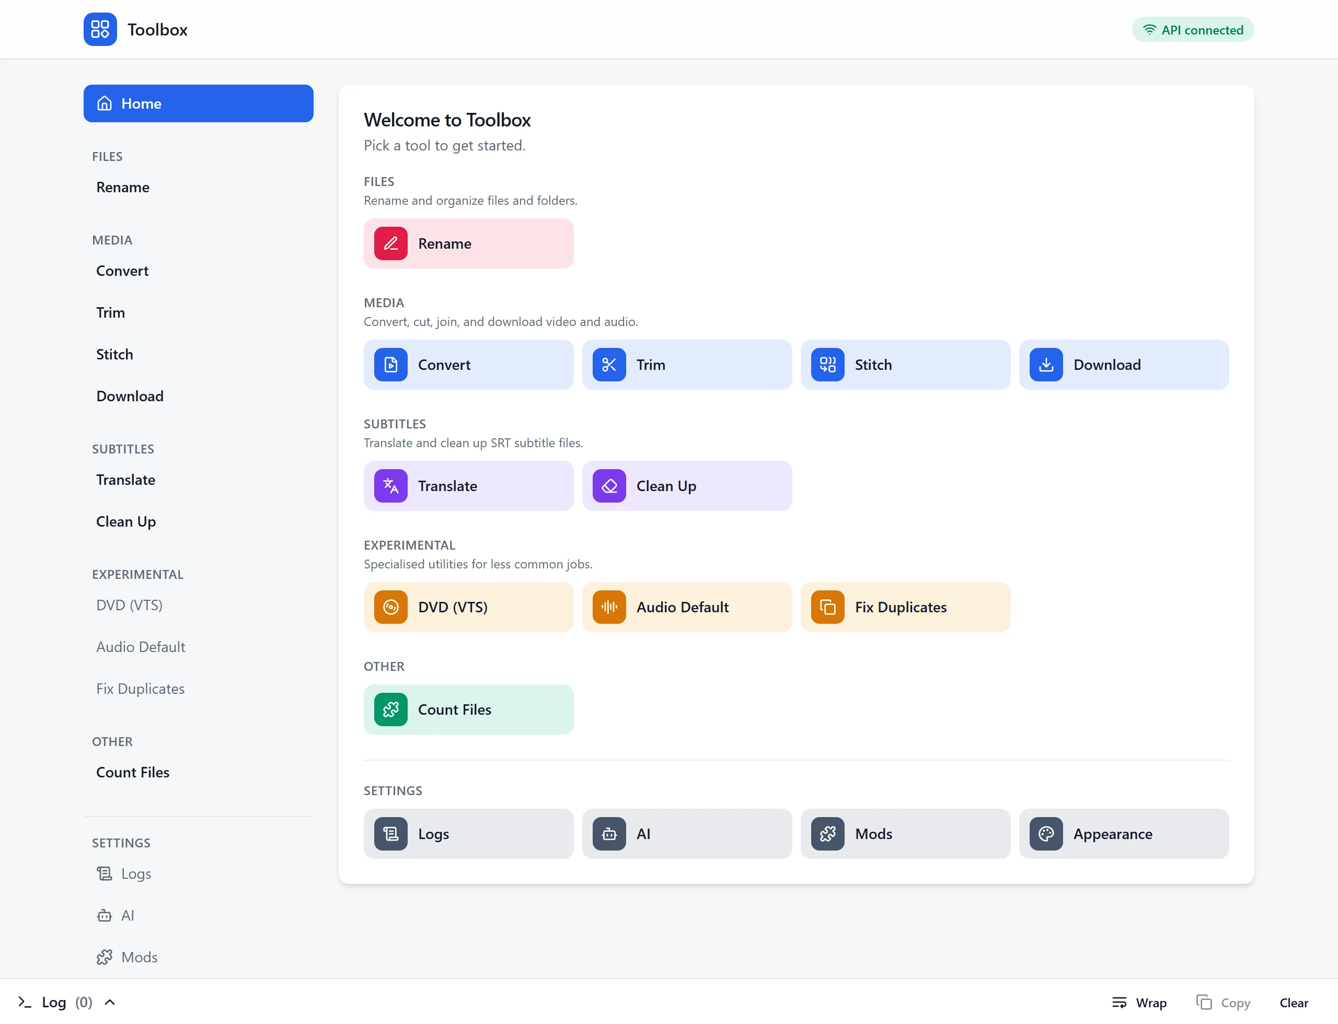This screenshot has width=1338, height=1024.
Task: Toggle Wrap in the log bar
Action: (x=1138, y=1003)
